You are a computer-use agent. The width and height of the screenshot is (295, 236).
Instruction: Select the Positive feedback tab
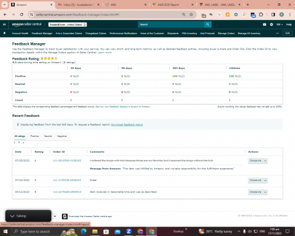[x=35, y=136]
